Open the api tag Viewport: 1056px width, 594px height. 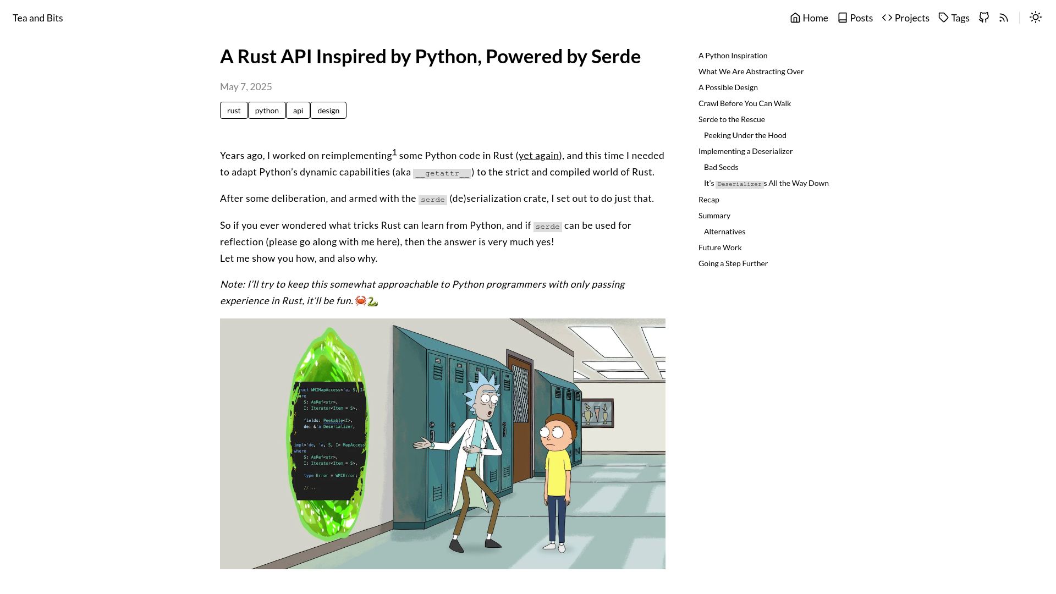click(298, 110)
